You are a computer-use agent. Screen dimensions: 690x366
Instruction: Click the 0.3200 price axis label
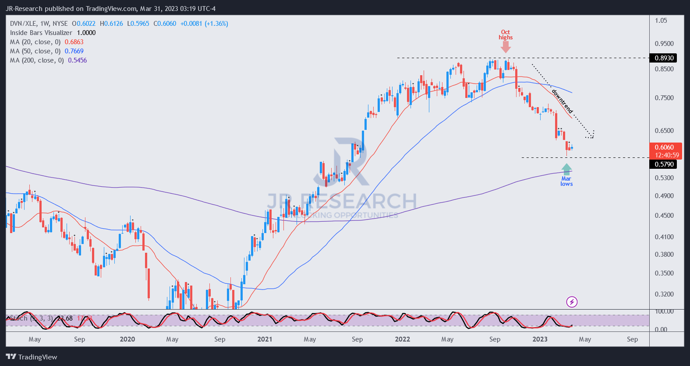664,294
